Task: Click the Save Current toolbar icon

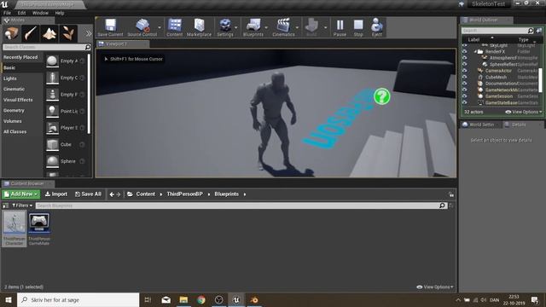Action: click(110, 26)
